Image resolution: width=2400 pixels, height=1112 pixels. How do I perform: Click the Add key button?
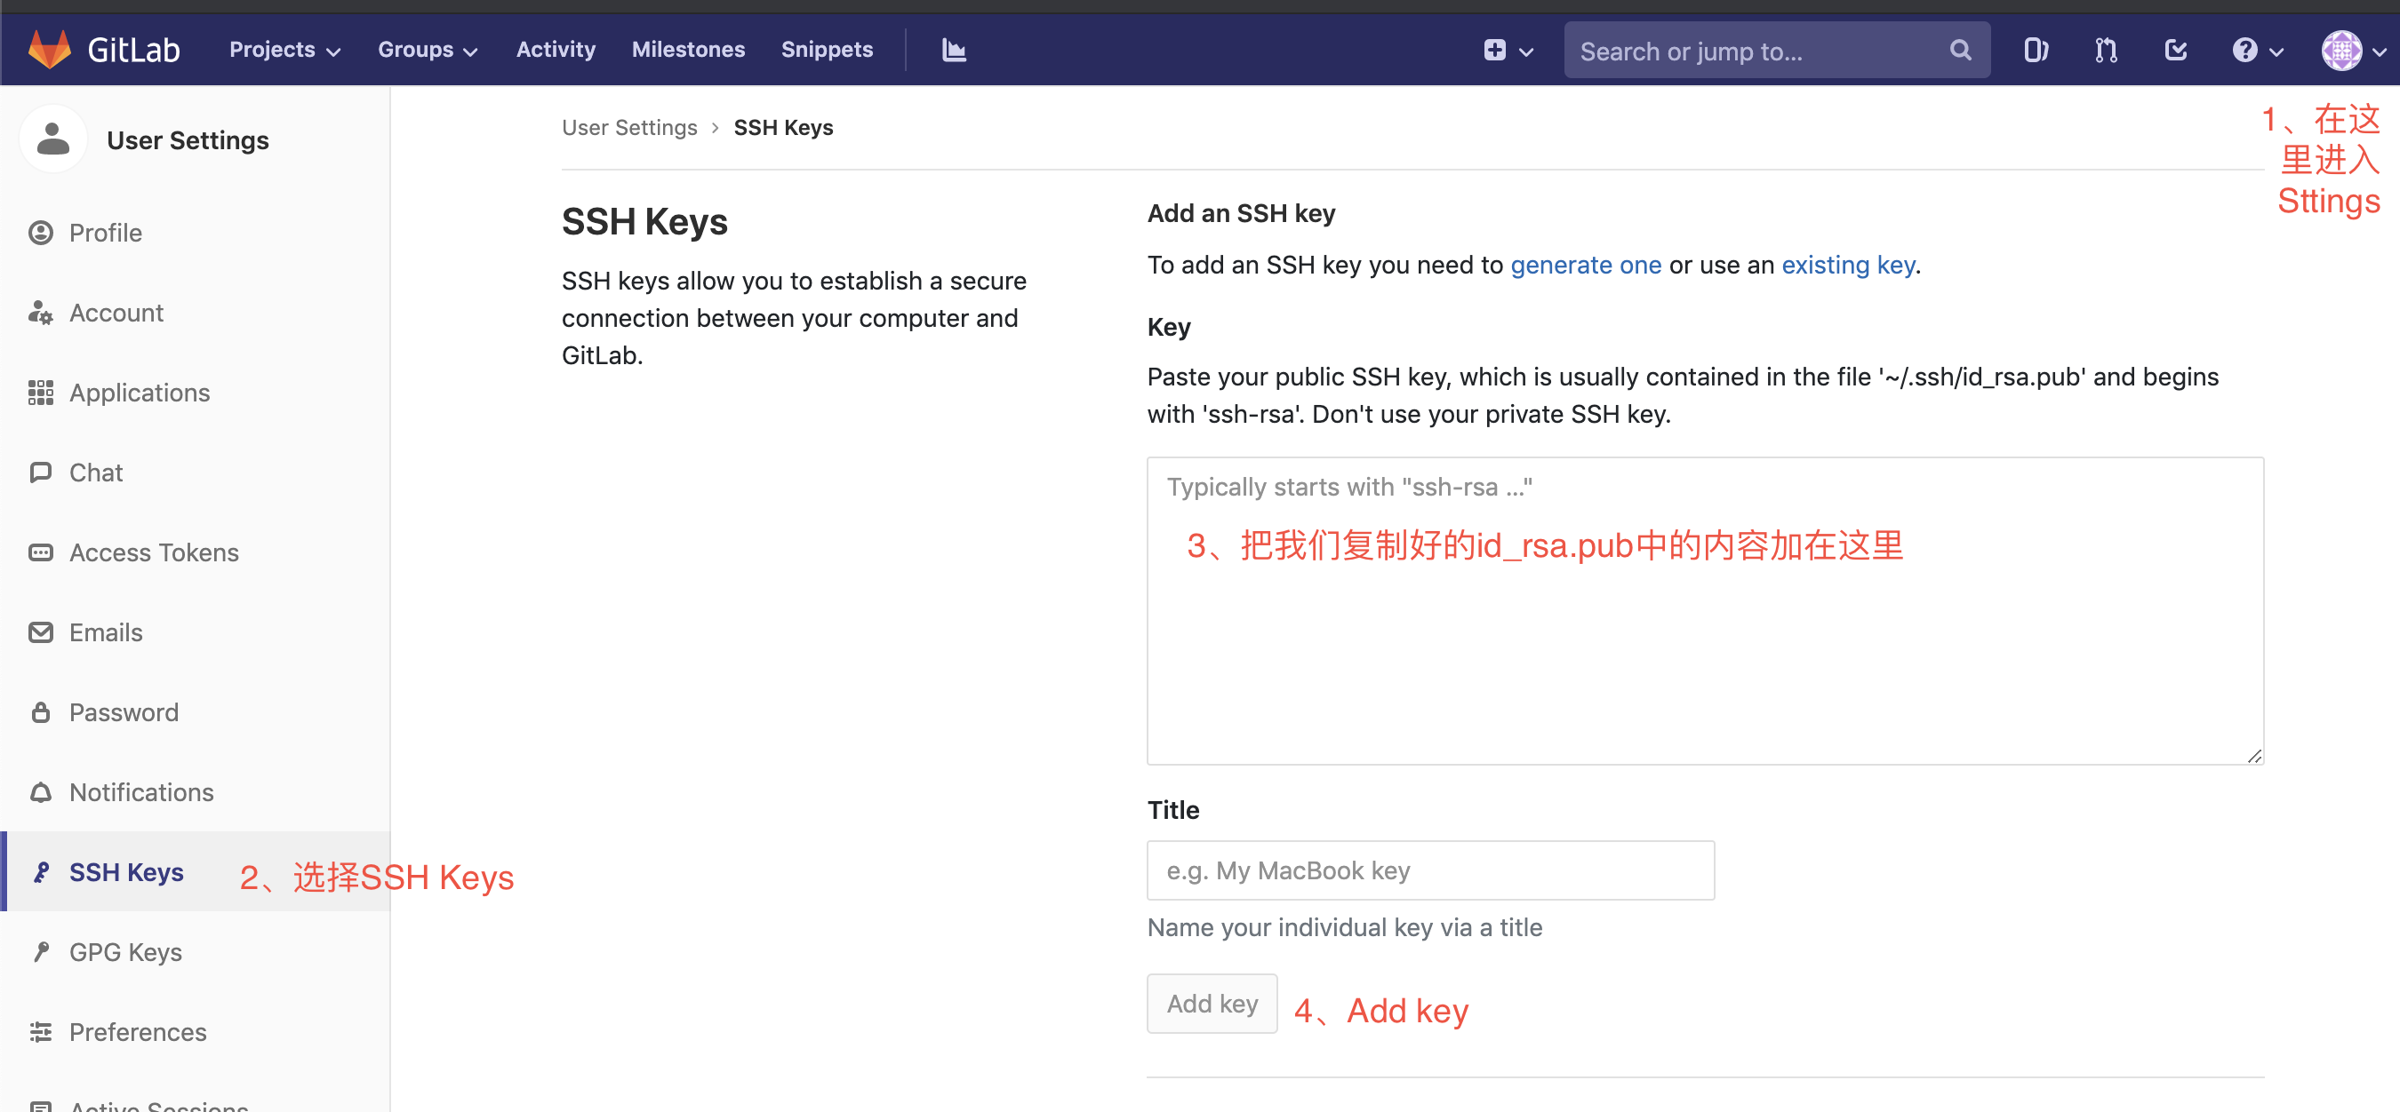coord(1212,1003)
